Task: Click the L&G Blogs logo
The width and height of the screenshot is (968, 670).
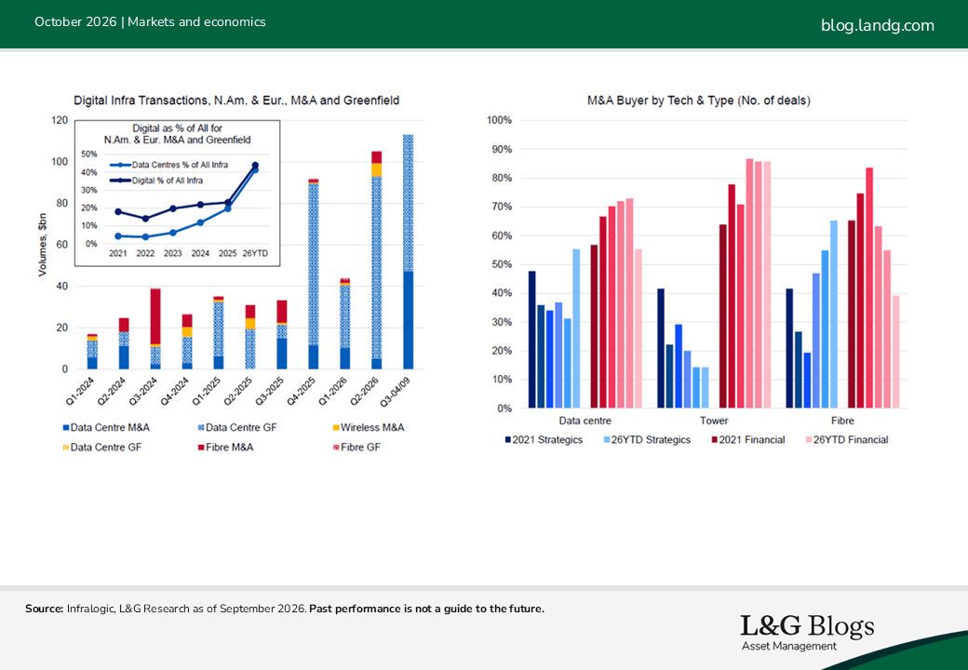Action: tap(808, 633)
